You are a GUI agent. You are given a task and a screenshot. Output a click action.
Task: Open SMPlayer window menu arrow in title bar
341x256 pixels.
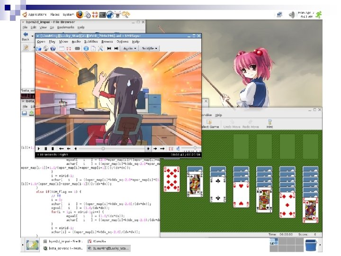point(37,36)
